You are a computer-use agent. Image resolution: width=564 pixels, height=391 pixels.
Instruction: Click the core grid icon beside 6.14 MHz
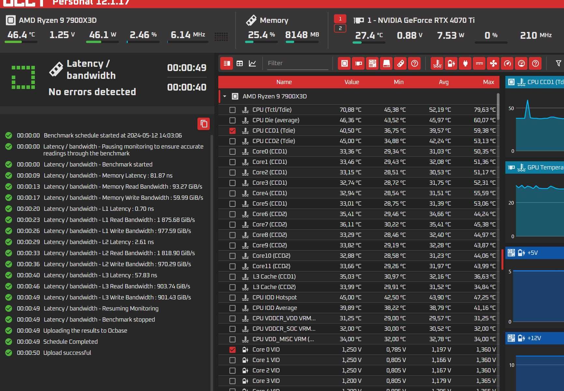221,36
